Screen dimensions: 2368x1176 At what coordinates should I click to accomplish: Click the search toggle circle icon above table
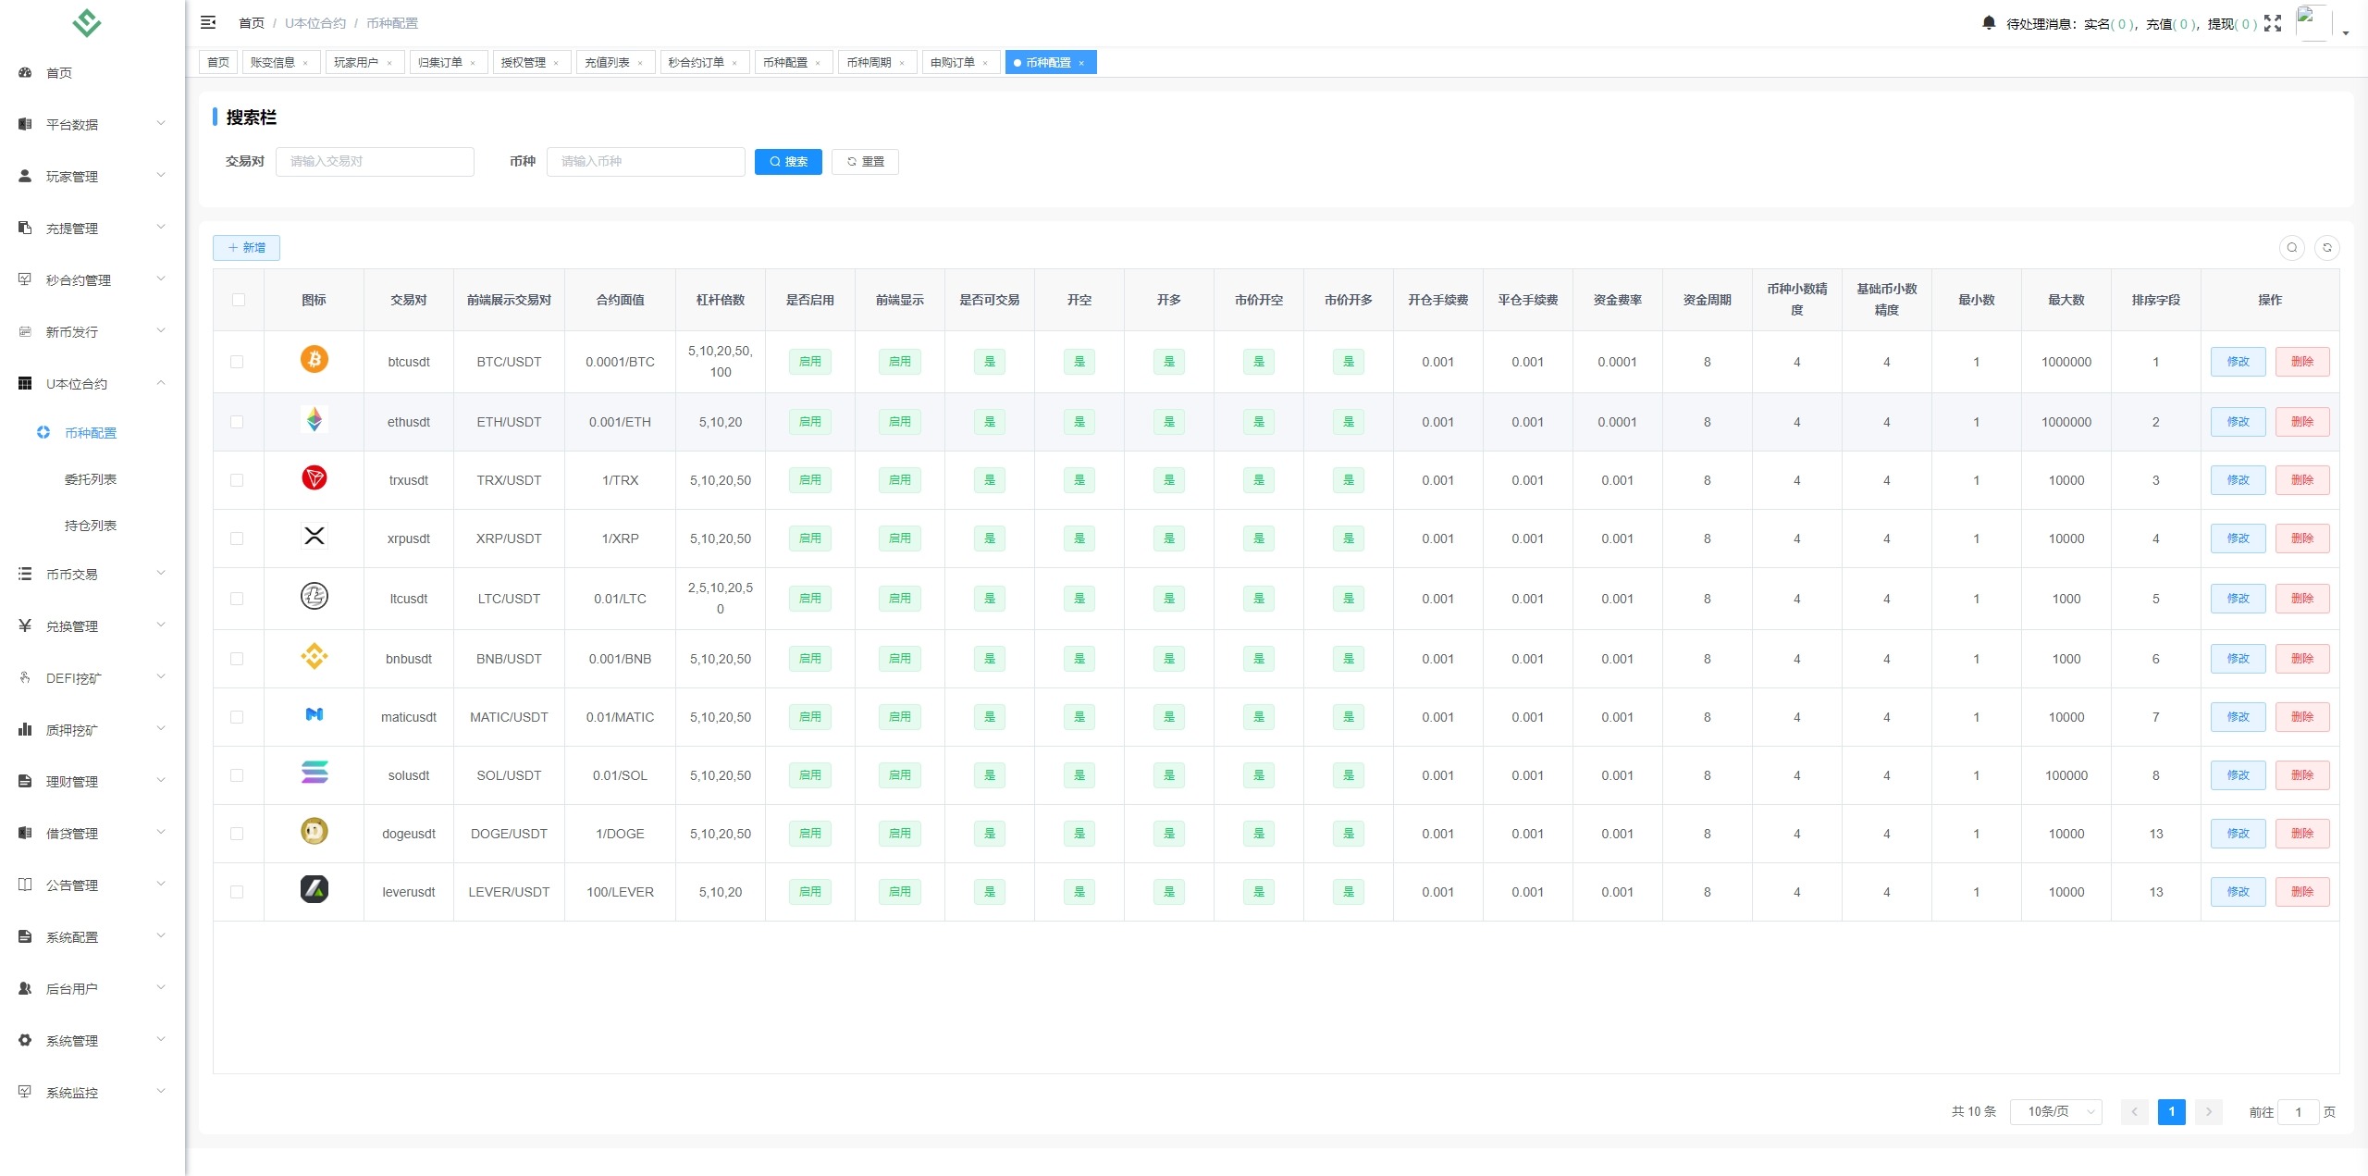click(2292, 247)
